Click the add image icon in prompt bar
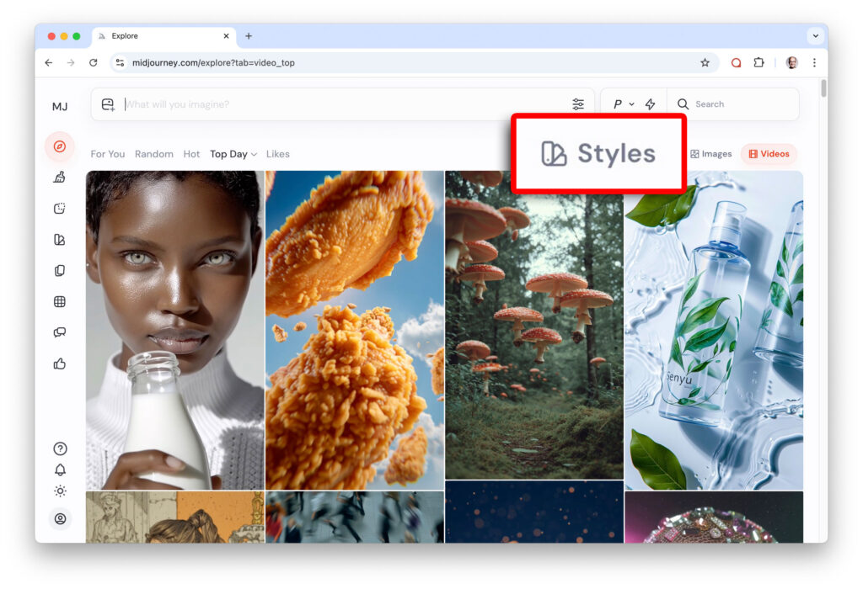Screen dimensions: 863x589 pos(108,104)
